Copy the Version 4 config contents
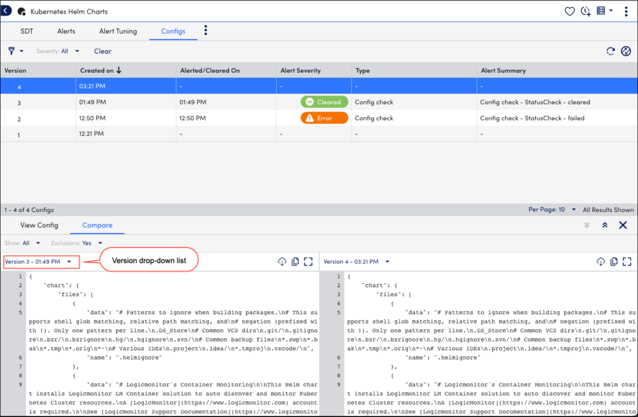Image resolution: width=638 pixels, height=417 pixels. click(x=614, y=262)
